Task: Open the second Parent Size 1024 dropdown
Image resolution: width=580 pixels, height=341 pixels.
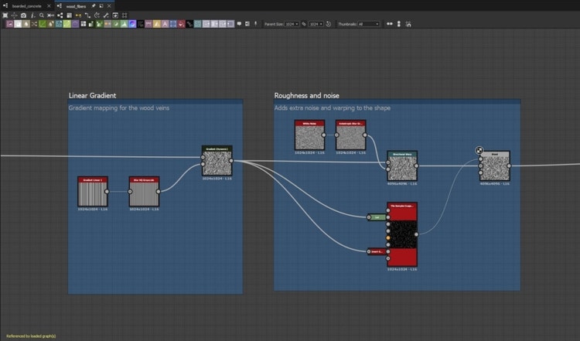Action: (316, 24)
